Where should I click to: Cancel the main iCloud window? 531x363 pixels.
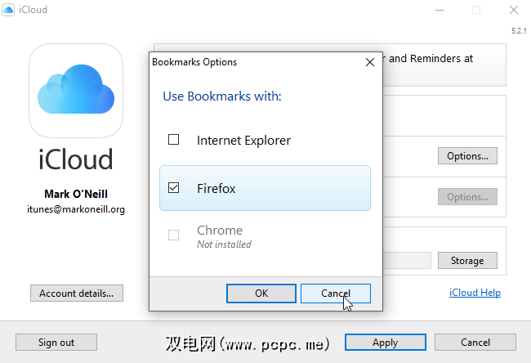475,343
